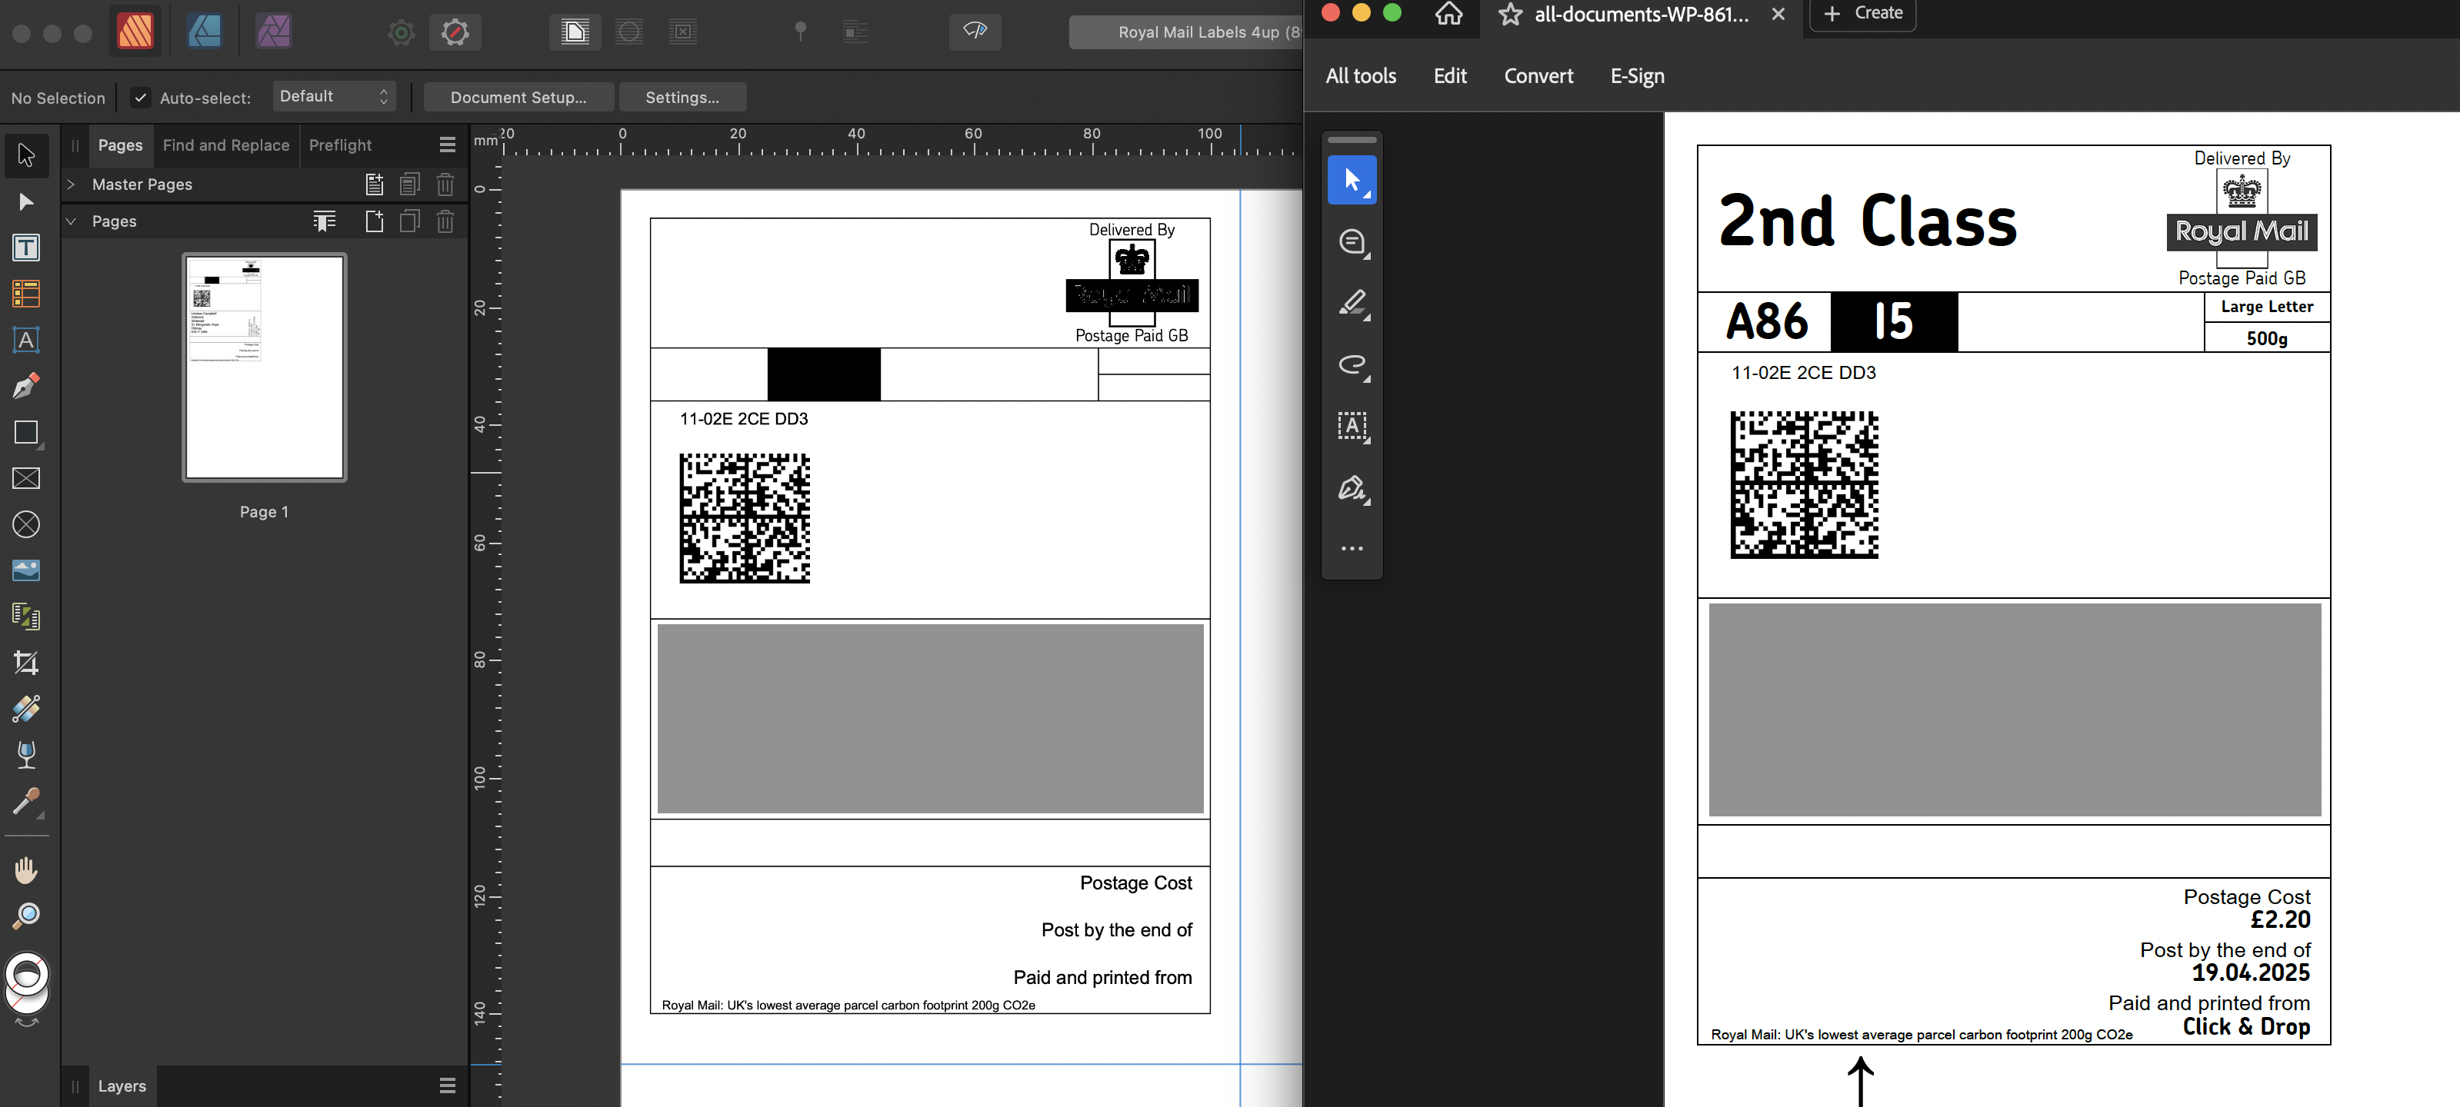2460x1107 pixels.
Task: Select the Rectangle shape tool
Action: point(26,432)
